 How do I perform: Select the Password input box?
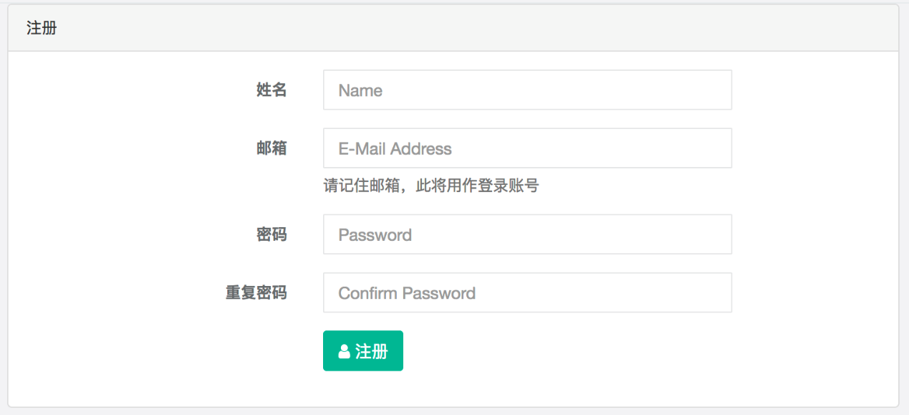tap(527, 234)
